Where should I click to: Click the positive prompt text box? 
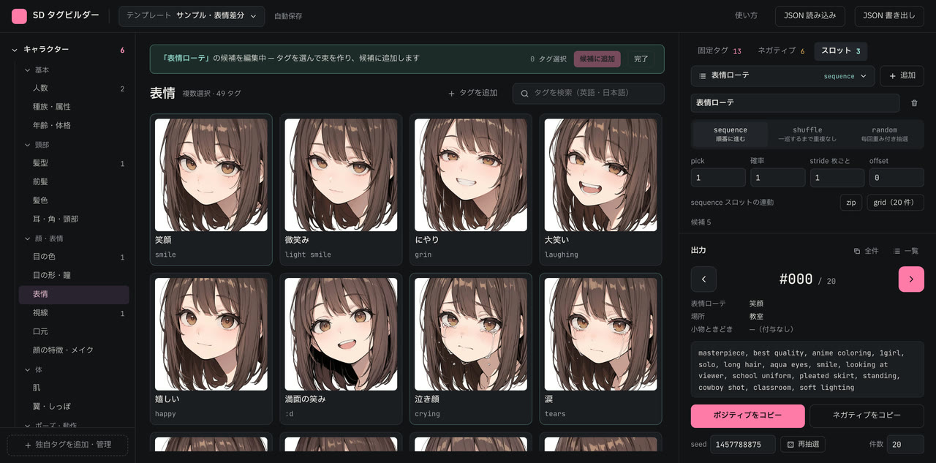807,369
